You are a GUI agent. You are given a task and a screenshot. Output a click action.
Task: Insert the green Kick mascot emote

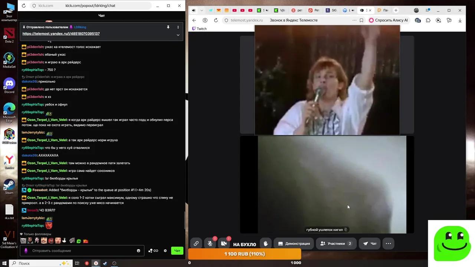(79, 241)
